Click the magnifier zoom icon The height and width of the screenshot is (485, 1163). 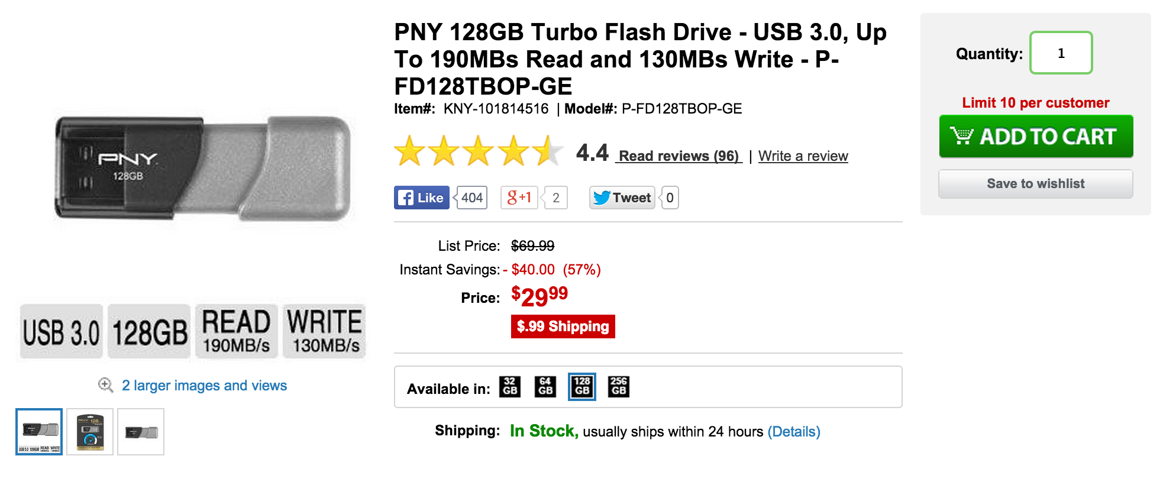pos(105,385)
